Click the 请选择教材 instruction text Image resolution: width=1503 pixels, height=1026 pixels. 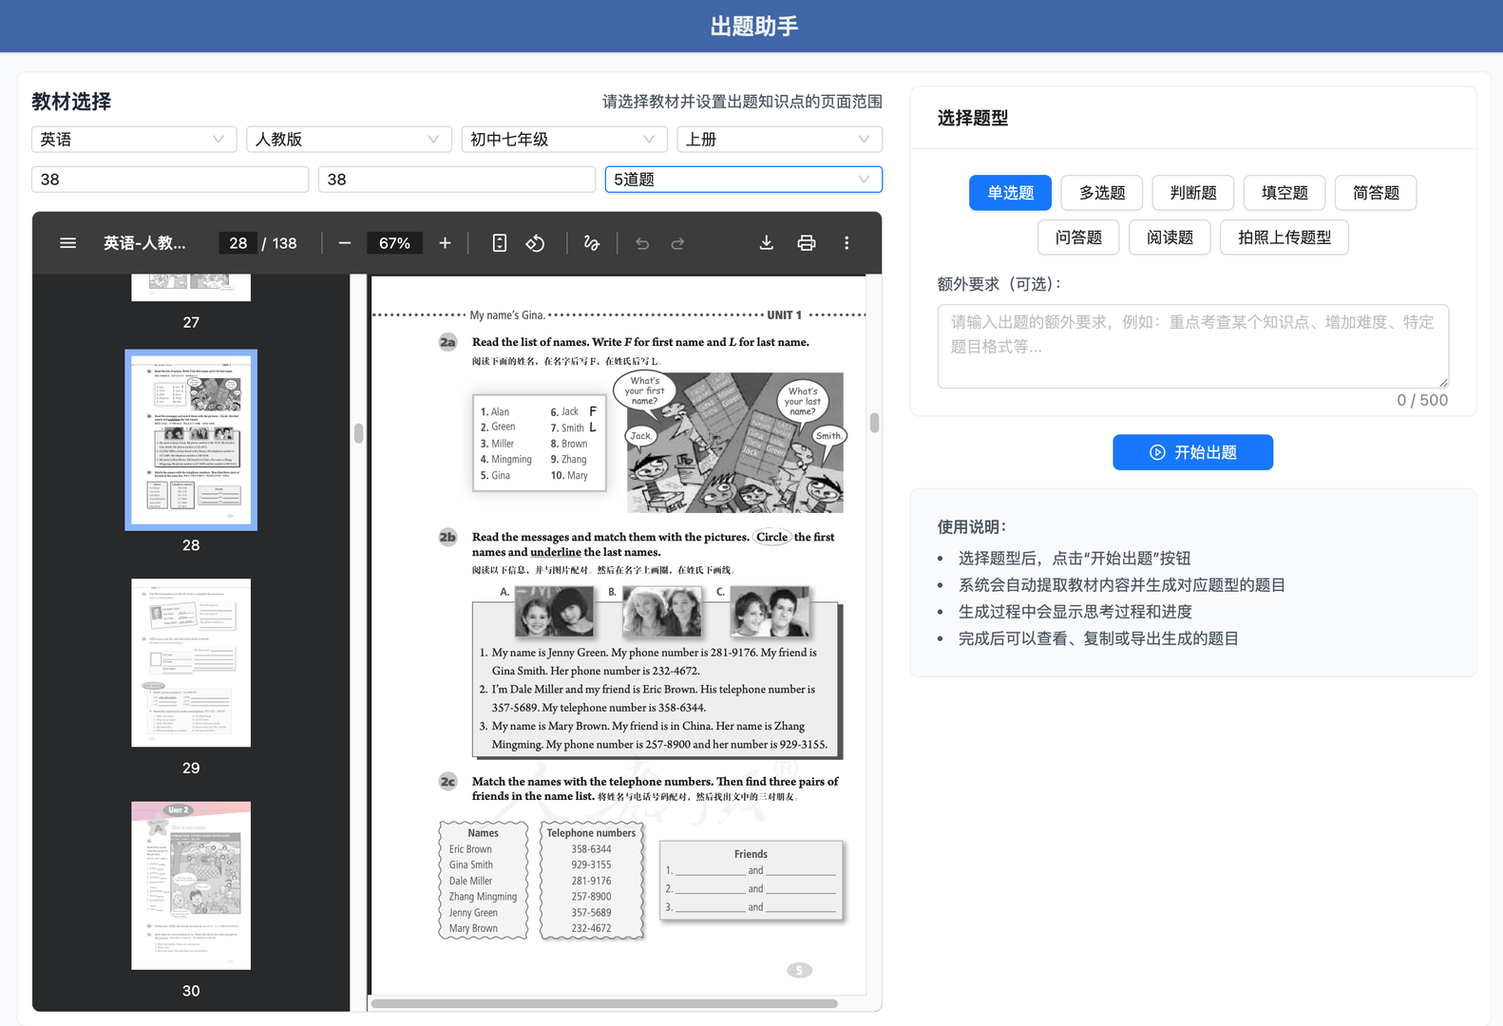[x=742, y=102]
